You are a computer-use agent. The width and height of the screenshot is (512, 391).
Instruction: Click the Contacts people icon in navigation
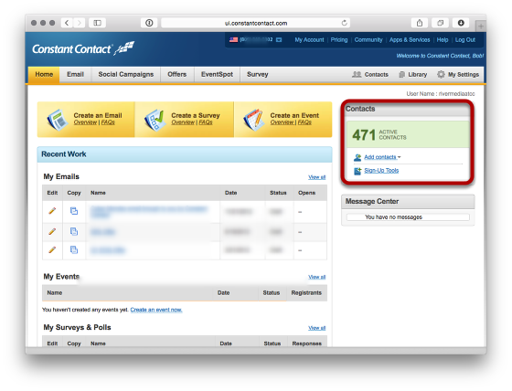coord(357,74)
